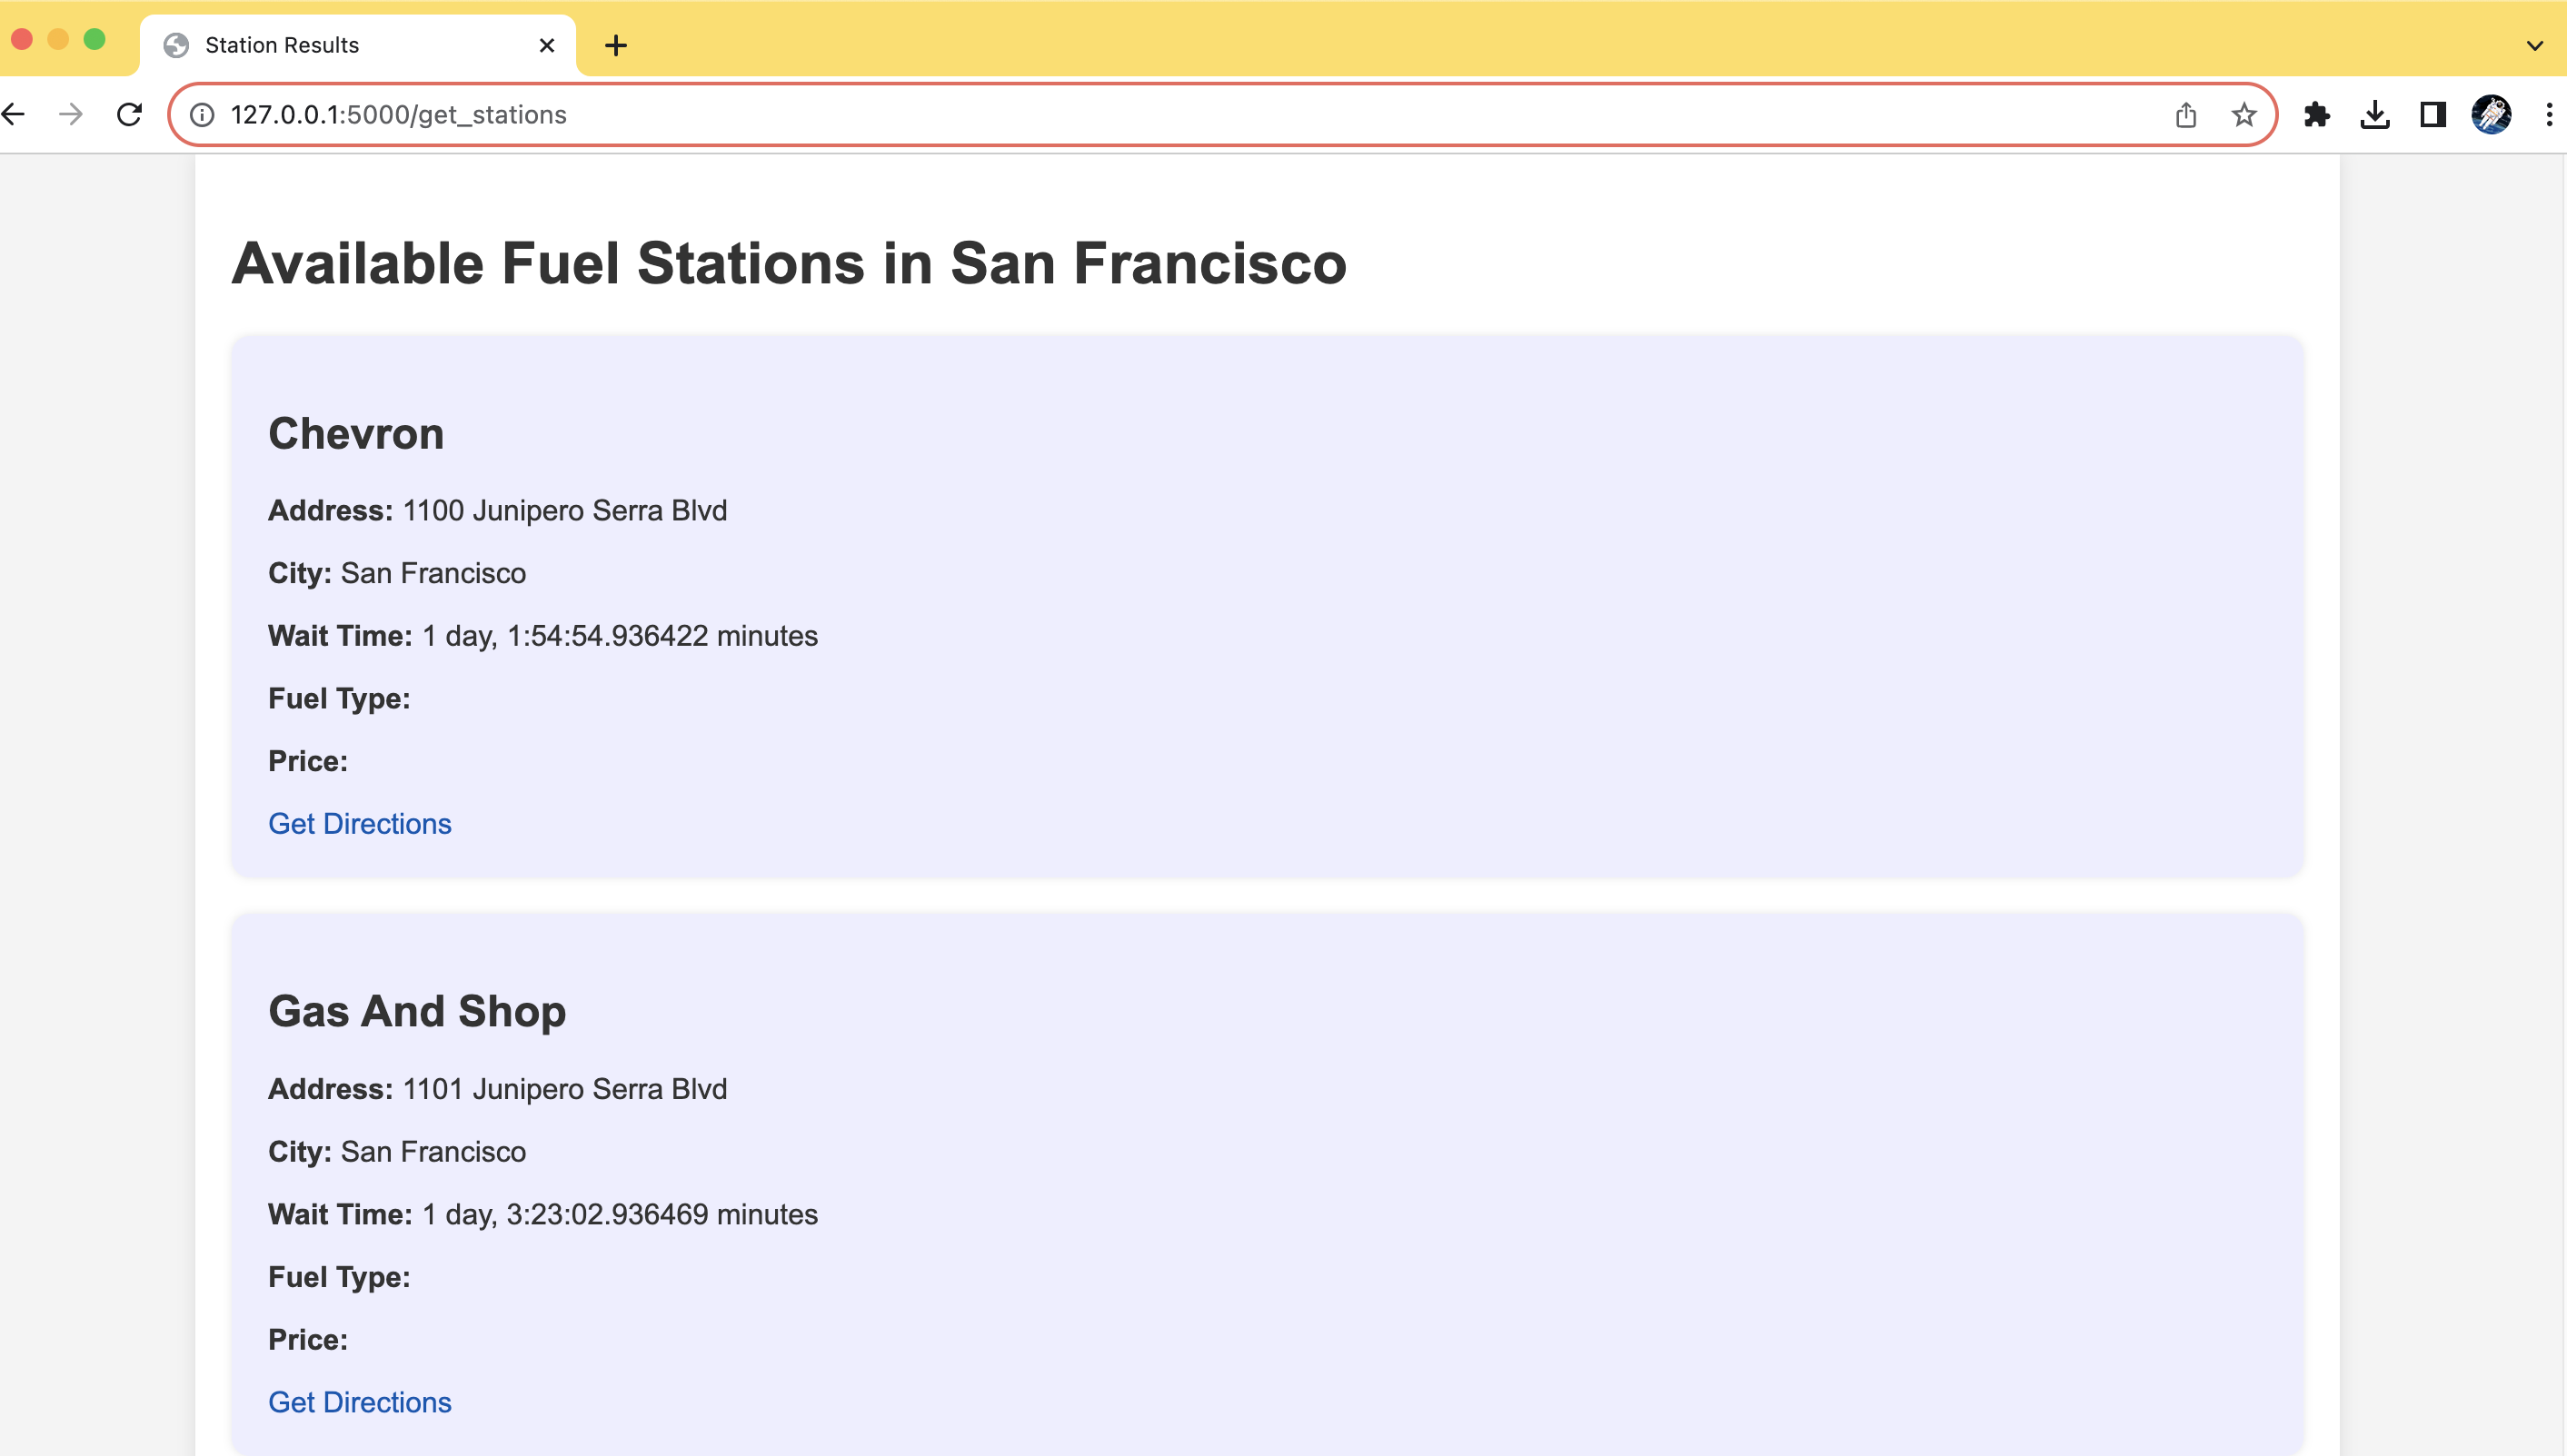The height and width of the screenshot is (1456, 2567).
Task: Open a new tab
Action: tap(615, 45)
